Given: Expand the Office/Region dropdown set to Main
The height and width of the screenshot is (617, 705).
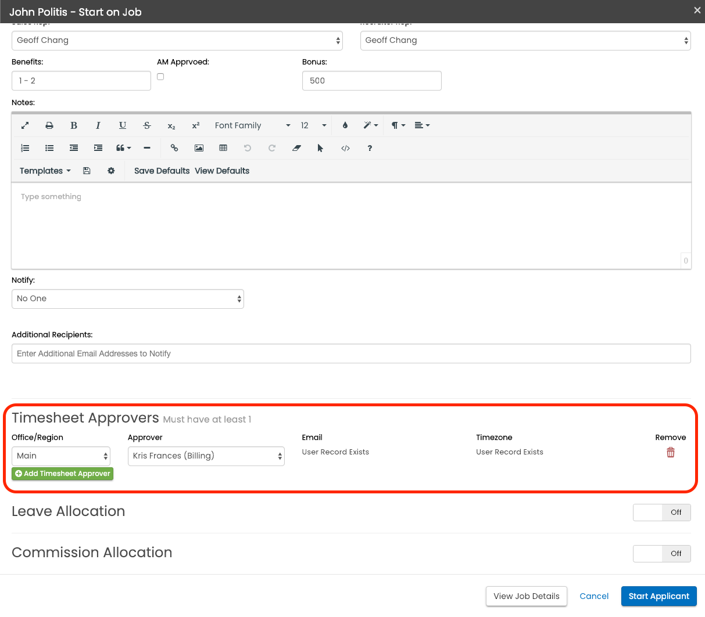Looking at the screenshot, I should coord(61,456).
